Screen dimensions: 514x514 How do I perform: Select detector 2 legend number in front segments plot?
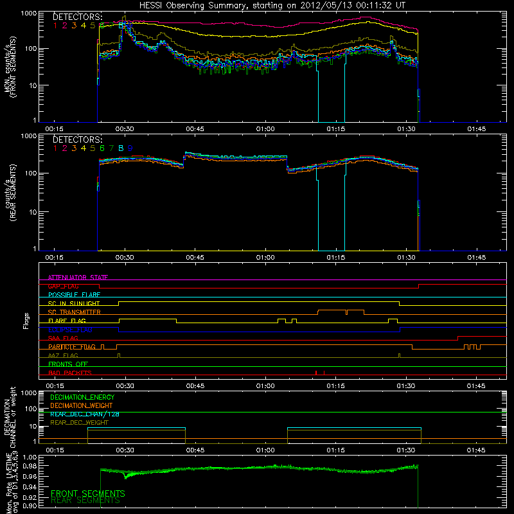65,26
